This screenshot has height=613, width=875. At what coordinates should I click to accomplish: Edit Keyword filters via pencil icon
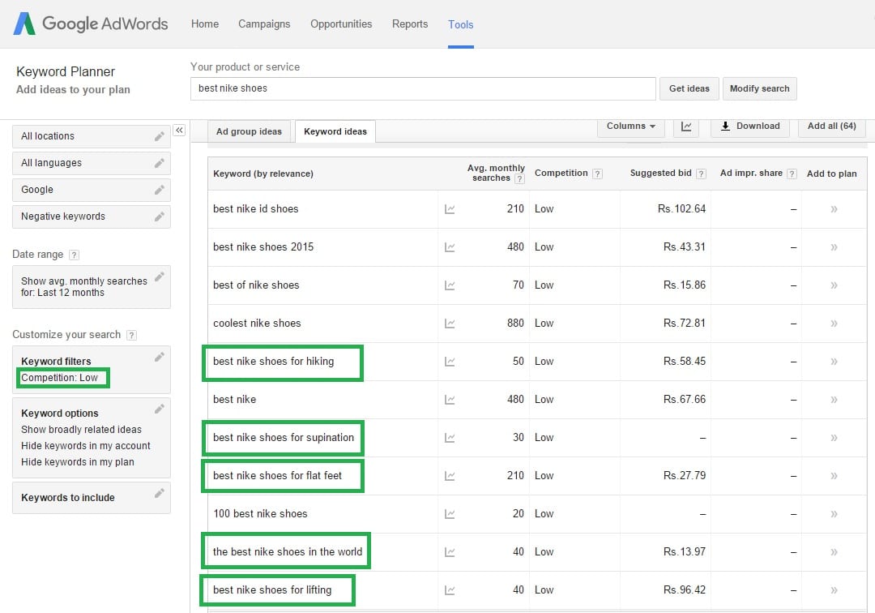(x=160, y=355)
